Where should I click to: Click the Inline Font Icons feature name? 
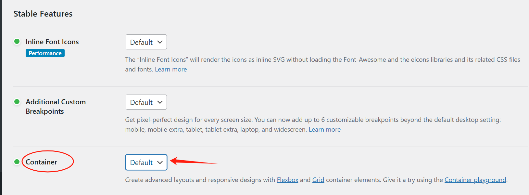[52, 41]
